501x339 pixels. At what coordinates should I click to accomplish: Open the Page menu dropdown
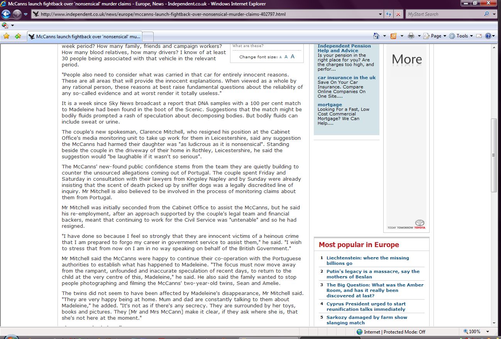(x=435, y=36)
